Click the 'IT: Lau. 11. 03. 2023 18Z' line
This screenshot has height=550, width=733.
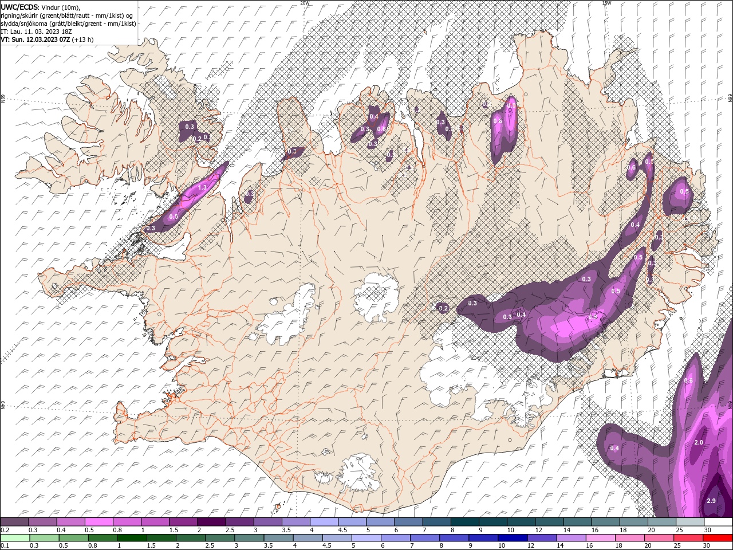pyautogui.click(x=36, y=32)
